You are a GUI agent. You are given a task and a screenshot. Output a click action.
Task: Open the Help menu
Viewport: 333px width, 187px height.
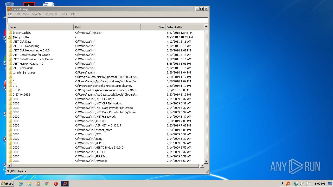pyautogui.click(x=73, y=14)
